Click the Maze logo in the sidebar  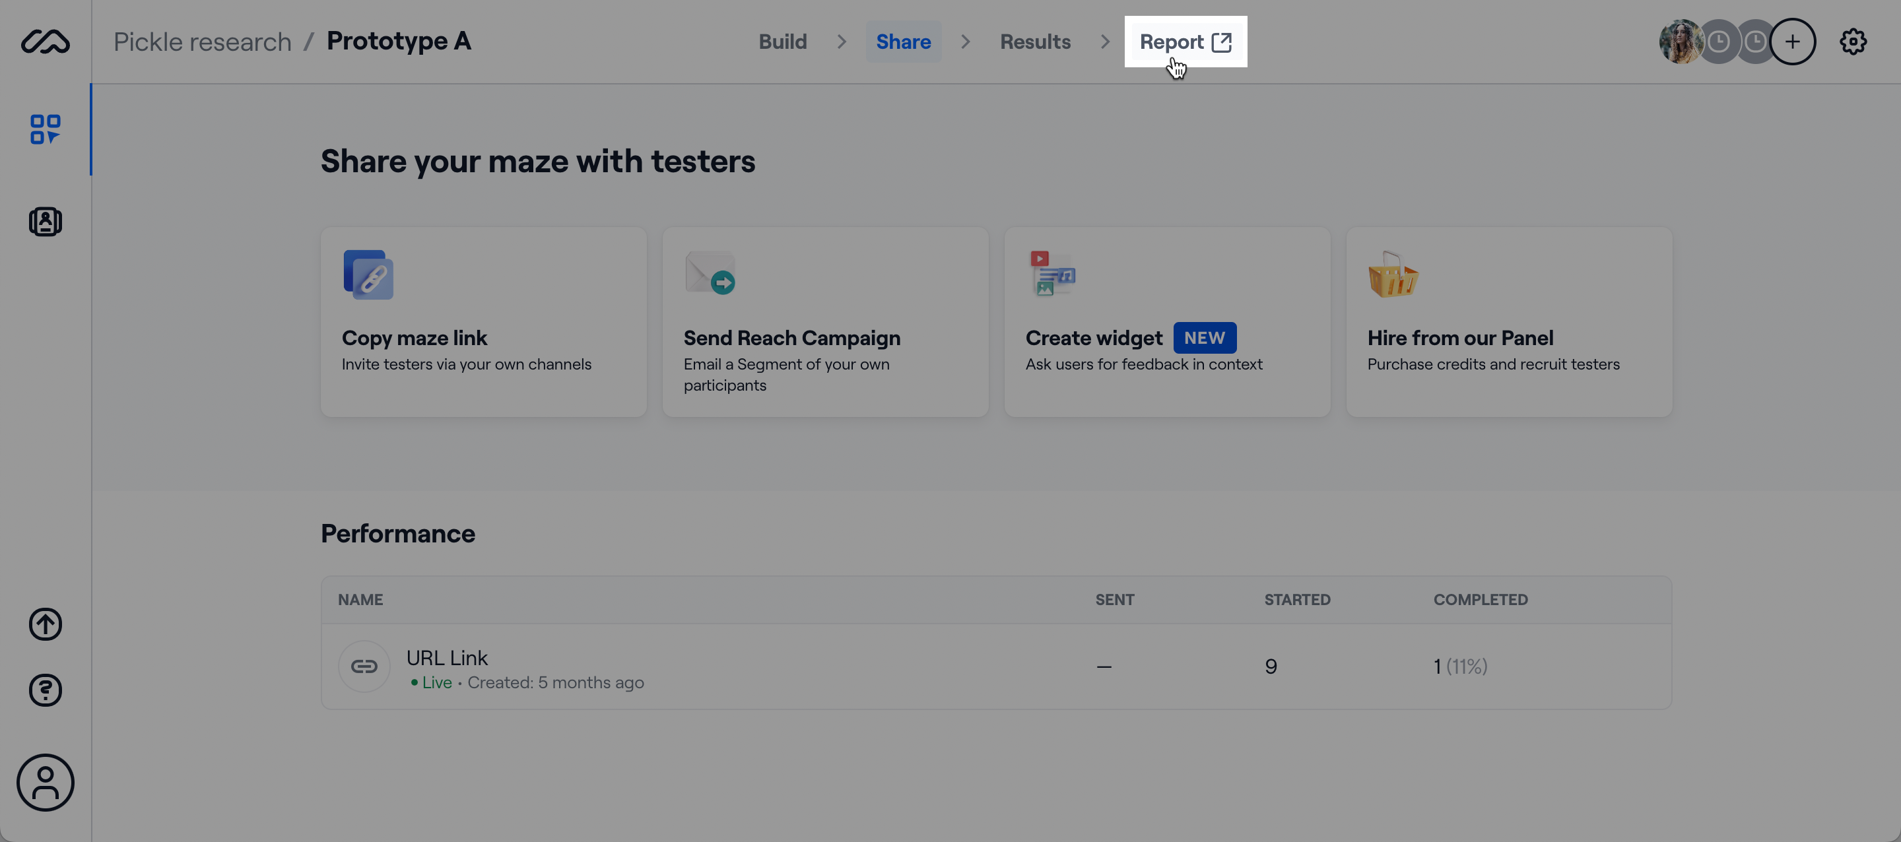coord(45,42)
